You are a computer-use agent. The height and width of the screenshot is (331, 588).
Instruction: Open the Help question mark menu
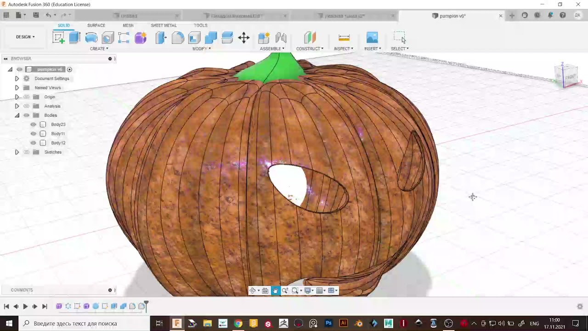pyautogui.click(x=563, y=16)
